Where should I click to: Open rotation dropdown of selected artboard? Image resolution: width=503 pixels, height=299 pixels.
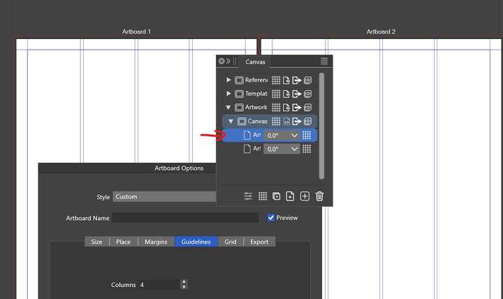click(294, 136)
